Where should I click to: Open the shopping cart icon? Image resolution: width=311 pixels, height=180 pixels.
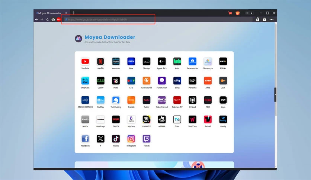click(230, 13)
